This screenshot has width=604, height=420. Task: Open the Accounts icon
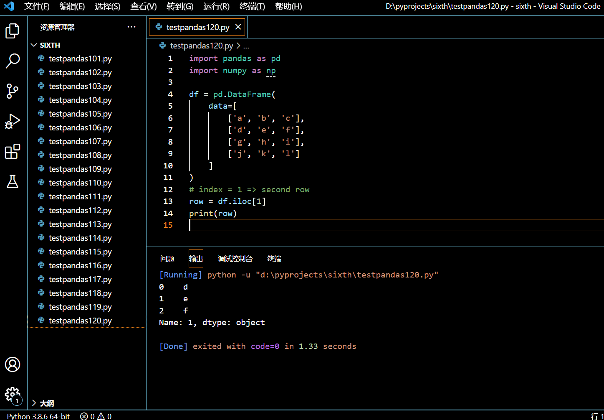click(x=13, y=364)
